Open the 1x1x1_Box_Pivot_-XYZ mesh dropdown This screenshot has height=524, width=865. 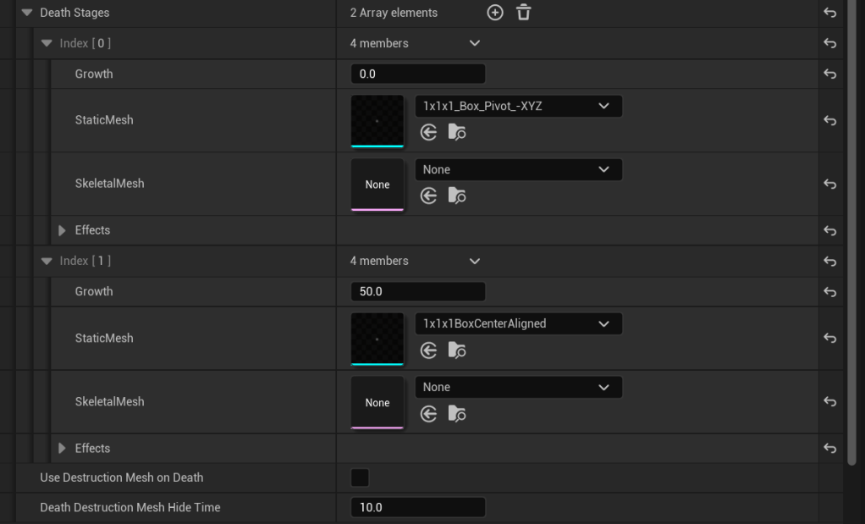tap(518, 107)
